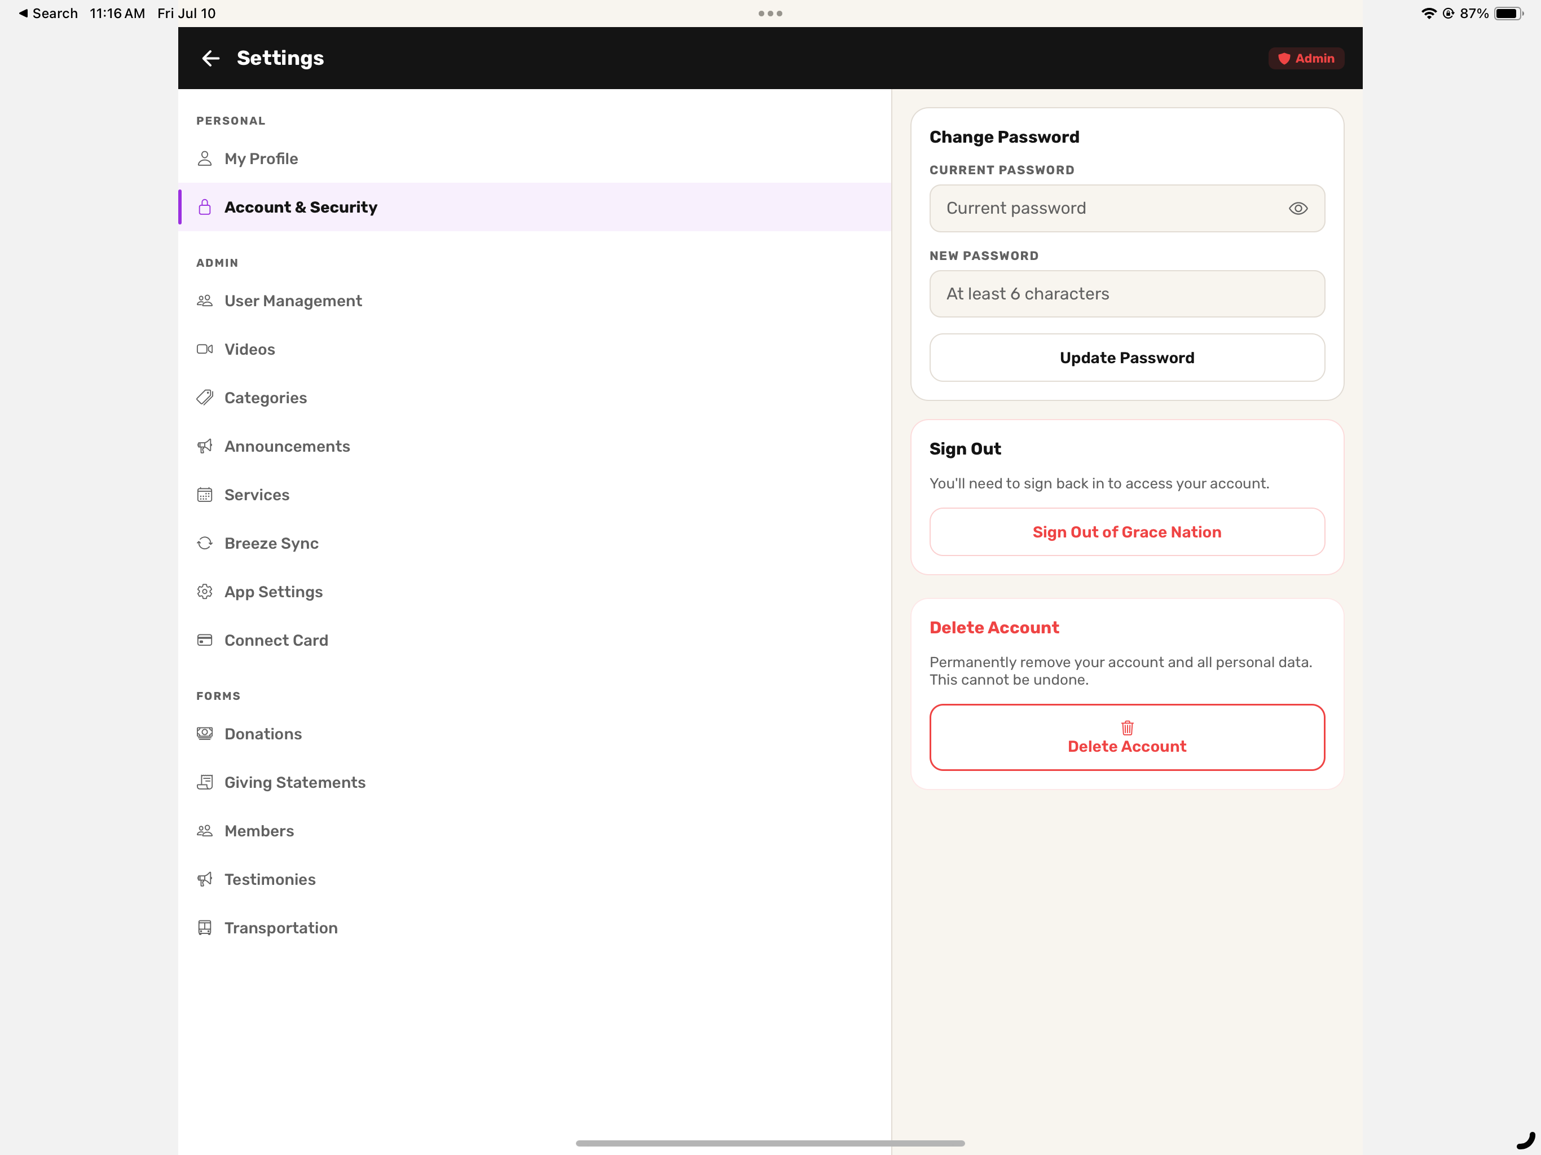Click the trash icon on Delete Account button
This screenshot has height=1155, width=1541.
tap(1127, 728)
